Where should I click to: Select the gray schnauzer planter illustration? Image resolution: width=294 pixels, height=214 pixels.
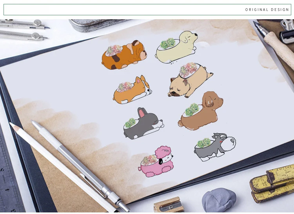[x=215, y=147]
